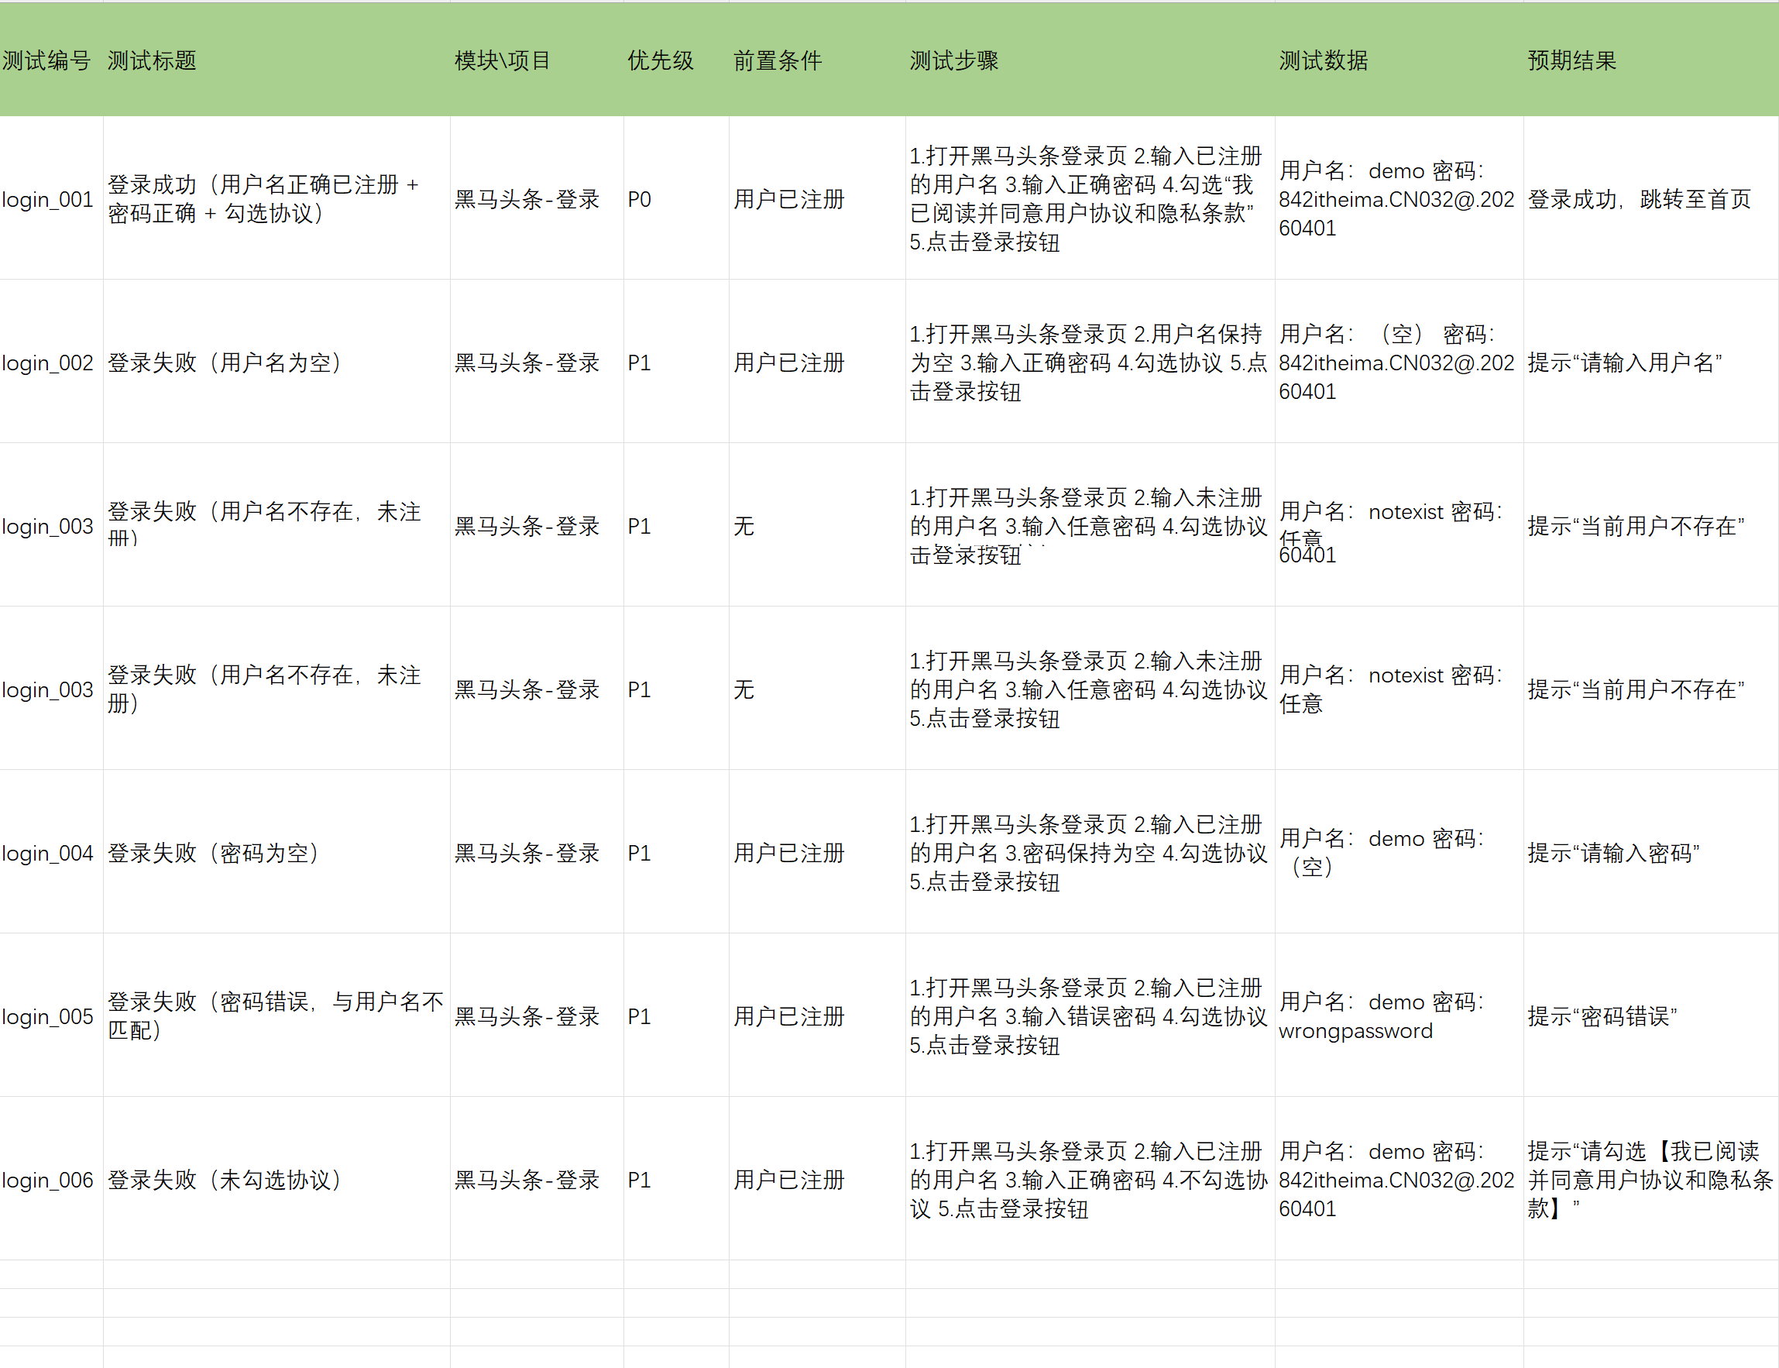1779x1368 pixels.
Task: Click the test data cell of login_001
Action: coord(1400,198)
